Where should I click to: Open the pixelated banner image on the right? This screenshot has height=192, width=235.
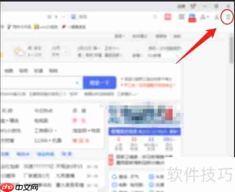tap(144, 114)
